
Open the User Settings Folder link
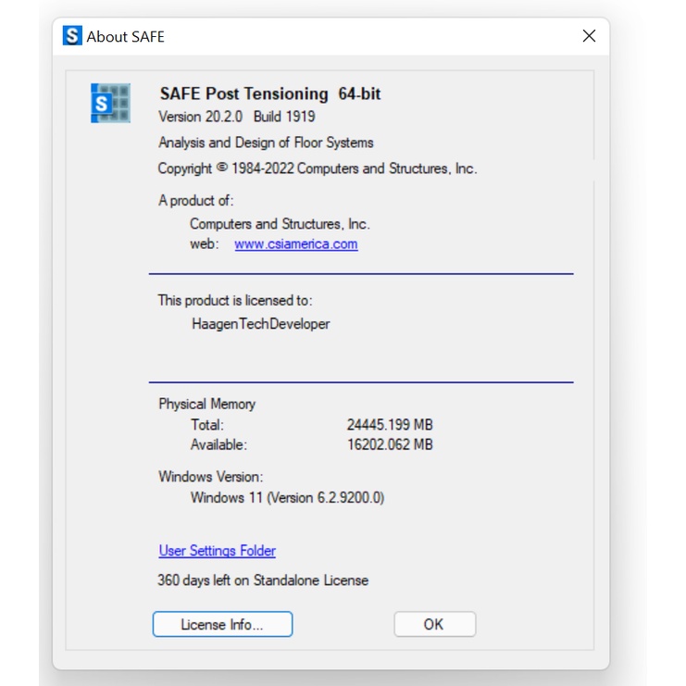coord(217,551)
